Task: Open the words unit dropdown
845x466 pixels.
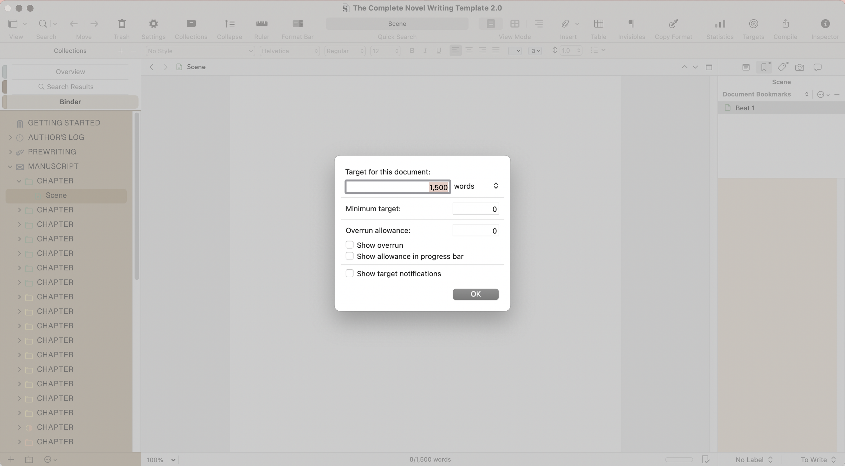Action: 476,186
